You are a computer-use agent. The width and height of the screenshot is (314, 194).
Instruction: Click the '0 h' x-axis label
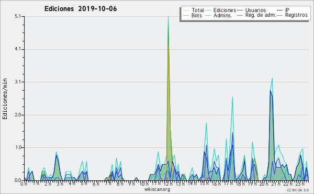pyautogui.click(x=24, y=184)
